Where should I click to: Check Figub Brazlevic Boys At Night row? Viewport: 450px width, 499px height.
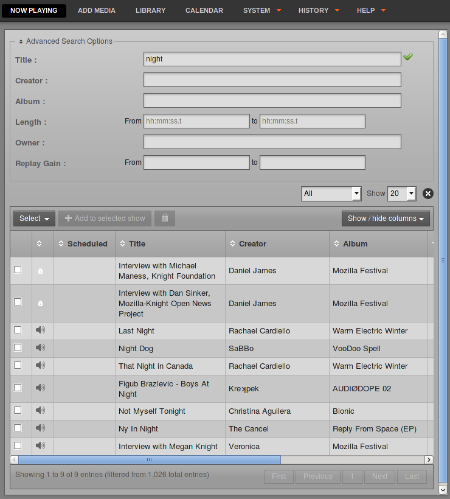[18, 388]
